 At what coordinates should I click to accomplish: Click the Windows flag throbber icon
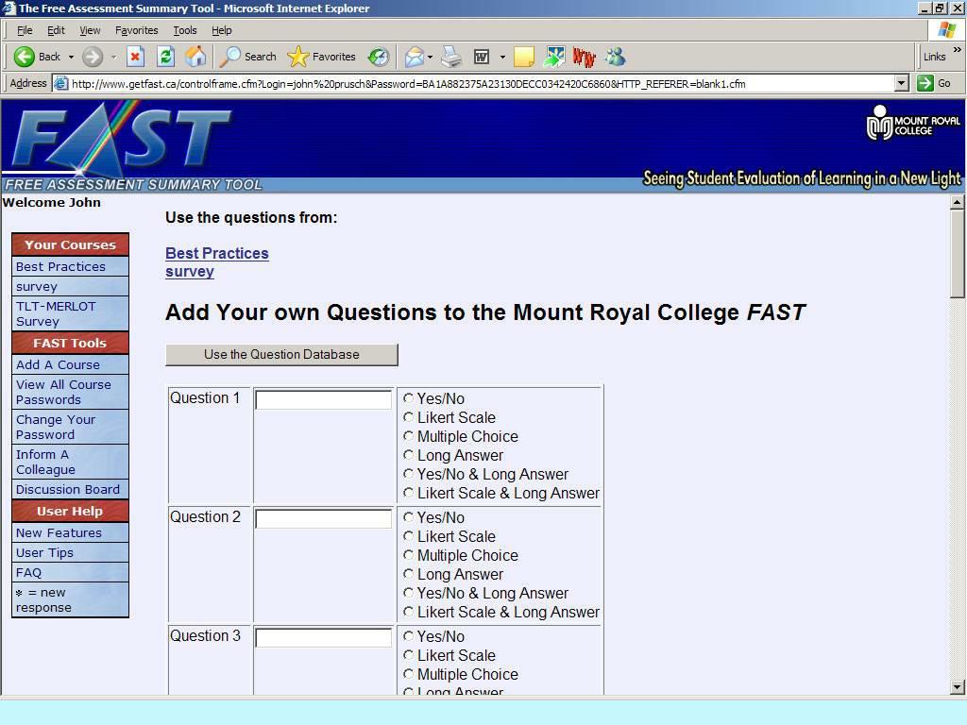[x=946, y=30]
